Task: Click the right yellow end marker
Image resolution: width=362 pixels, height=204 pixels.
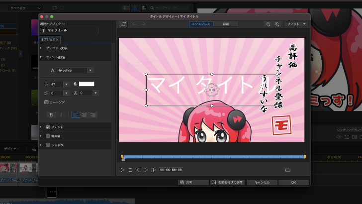Action: pyautogui.click(x=305, y=157)
